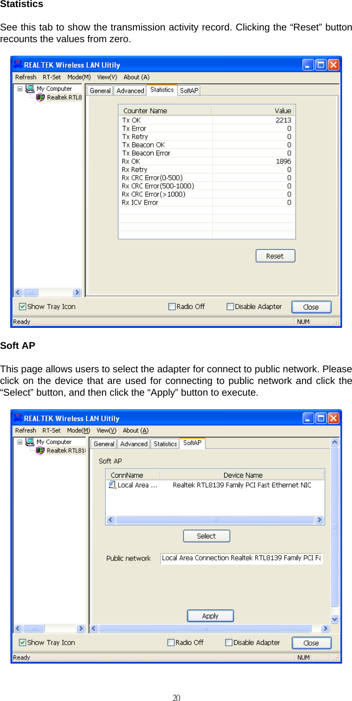Maximize the SoftAP window
The width and height of the screenshot is (352, 701).
click(321, 418)
